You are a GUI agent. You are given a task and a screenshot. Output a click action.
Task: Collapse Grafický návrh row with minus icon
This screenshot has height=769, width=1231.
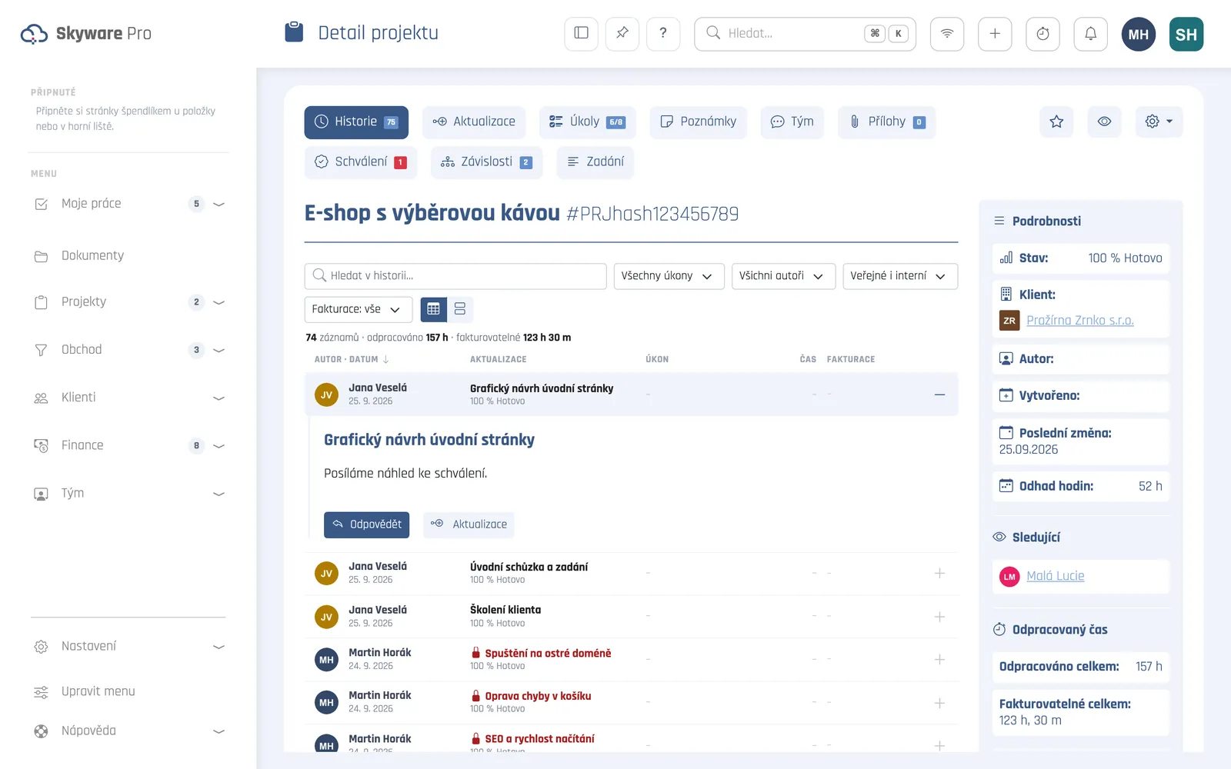pos(939,394)
